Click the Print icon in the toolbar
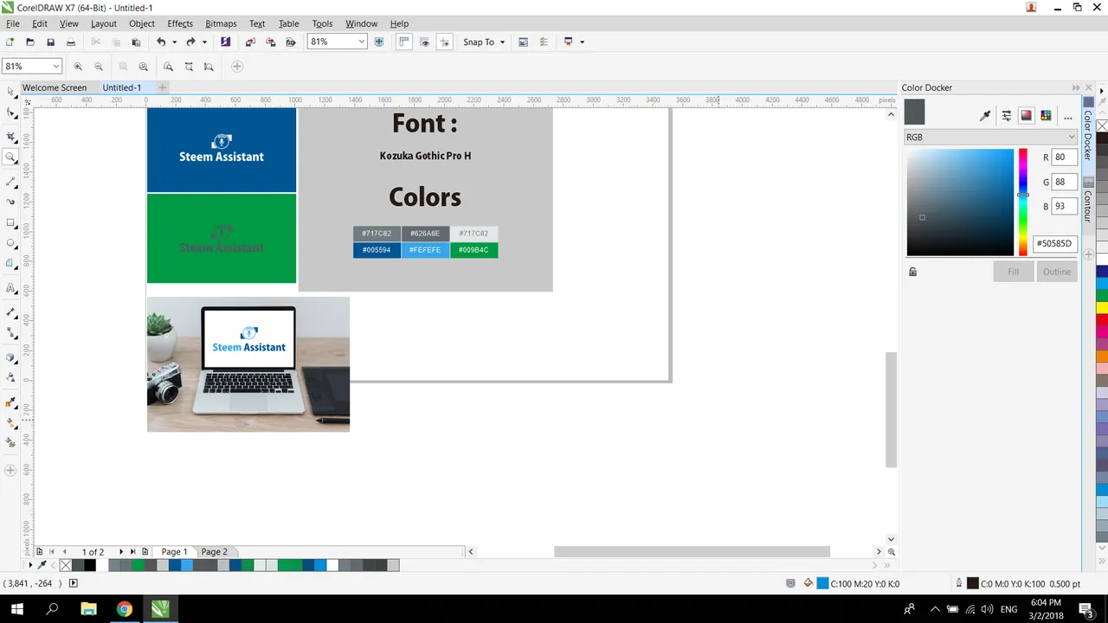This screenshot has height=623, width=1108. pos(71,42)
